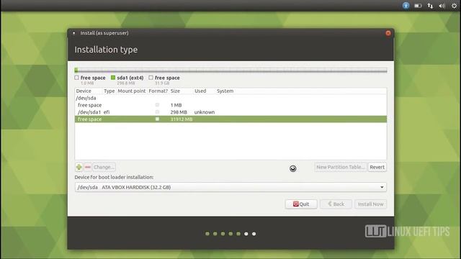The image size is (461, 259).
Task: Open the system gear menu
Action: click(455, 6)
